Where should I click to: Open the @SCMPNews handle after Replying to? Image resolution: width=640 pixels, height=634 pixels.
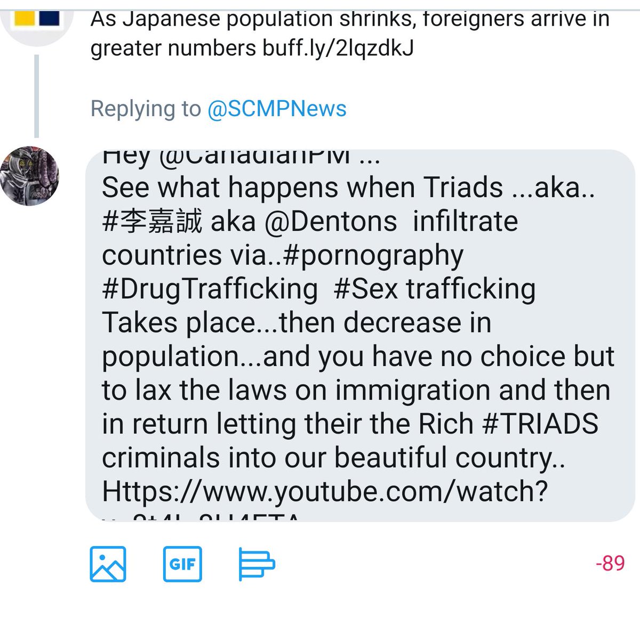[x=277, y=109]
